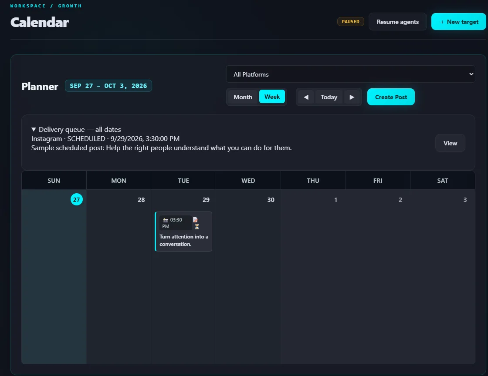Select day 1 in Thursday column
Viewport: 488px width, 376px height.
336,200
